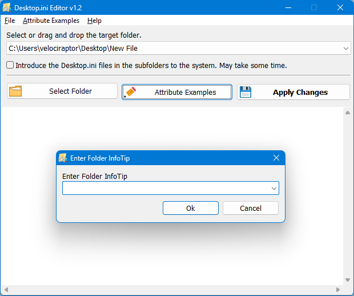Open the Attribute Examples menu in menu bar

pos(51,21)
